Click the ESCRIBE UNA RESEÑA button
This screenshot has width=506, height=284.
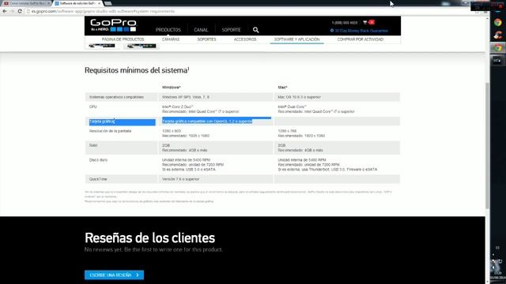[114, 275]
